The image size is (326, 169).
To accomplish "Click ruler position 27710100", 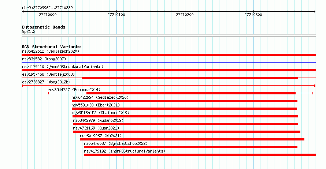I will (116, 15).
